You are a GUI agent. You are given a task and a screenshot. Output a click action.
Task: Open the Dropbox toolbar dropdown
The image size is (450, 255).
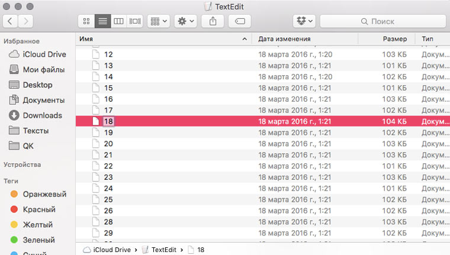304,21
